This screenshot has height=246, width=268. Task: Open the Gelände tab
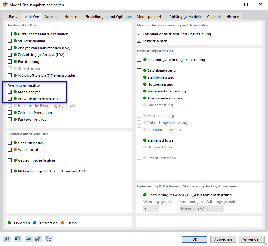pos(214,17)
